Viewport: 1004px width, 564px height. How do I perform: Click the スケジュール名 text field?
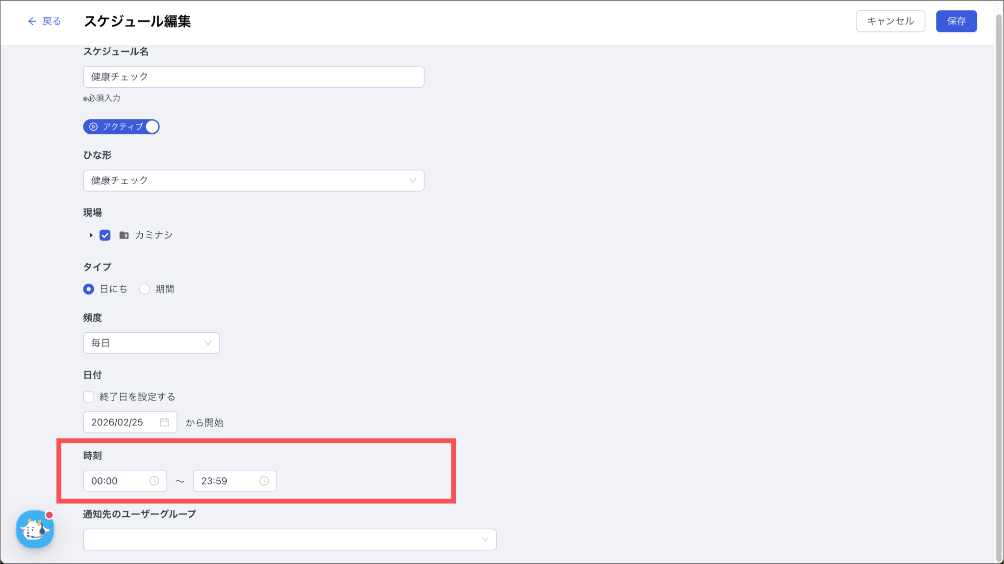pyautogui.click(x=253, y=77)
